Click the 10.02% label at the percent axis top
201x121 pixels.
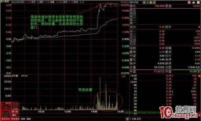click(x=125, y=5)
